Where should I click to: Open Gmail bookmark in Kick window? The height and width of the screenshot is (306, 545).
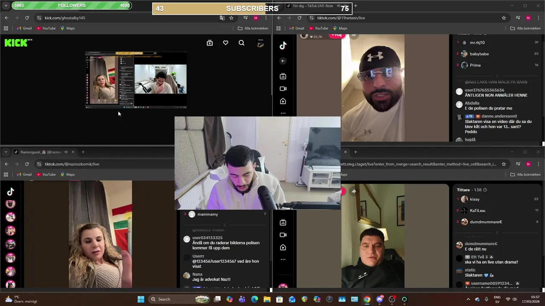click(24, 28)
